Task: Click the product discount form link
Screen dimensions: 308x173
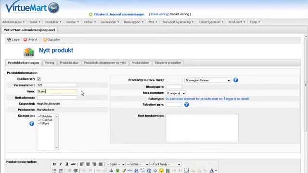Action: point(207,99)
